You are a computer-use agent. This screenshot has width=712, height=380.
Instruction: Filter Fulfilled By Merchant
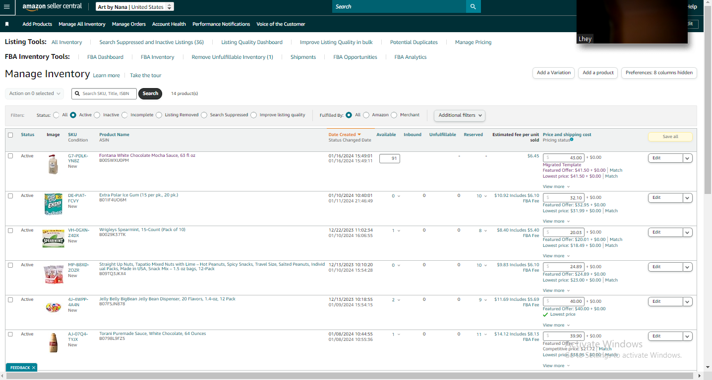394,115
